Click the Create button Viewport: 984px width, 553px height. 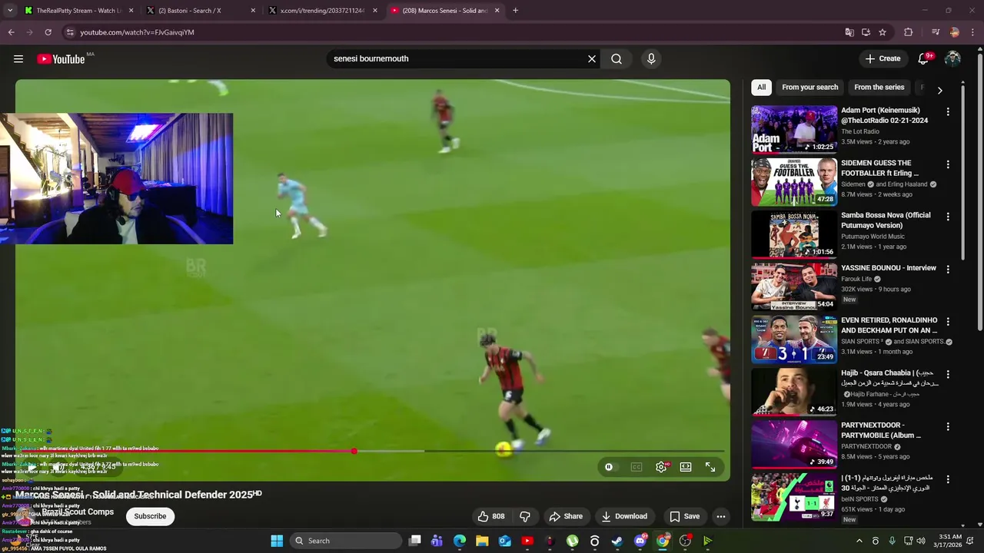883,59
